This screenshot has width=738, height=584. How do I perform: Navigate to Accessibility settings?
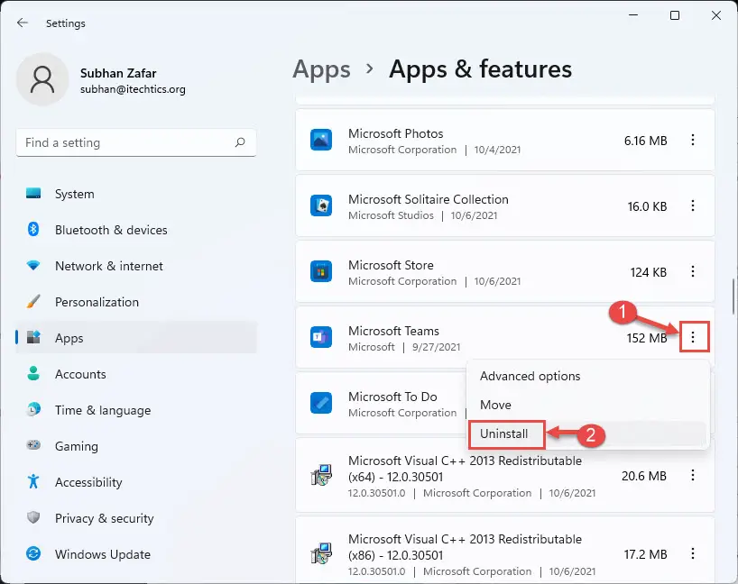click(x=136, y=482)
